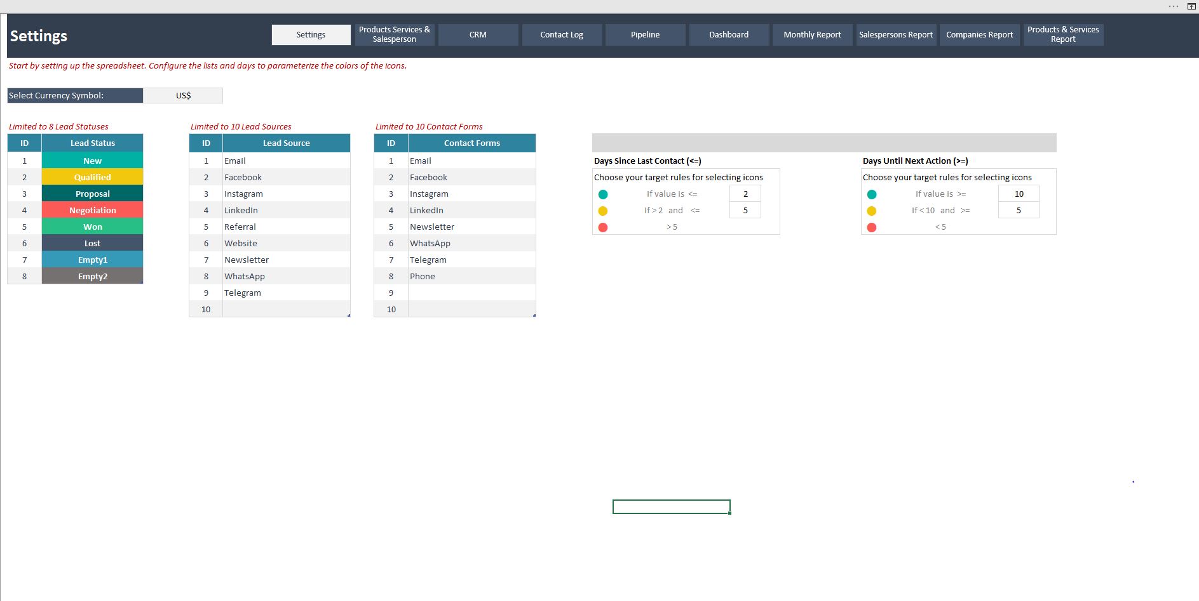Click the value 10 threshold for next action
The width and height of the screenshot is (1199, 601).
point(1019,194)
